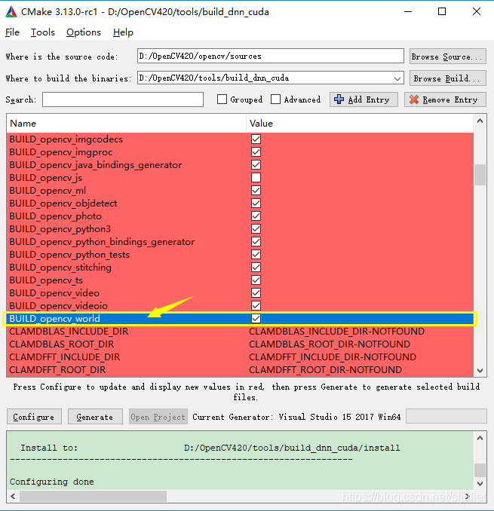The image size is (494, 511).
Task: Click the 'Install to:' path log line
Action: pyautogui.click(x=210, y=448)
